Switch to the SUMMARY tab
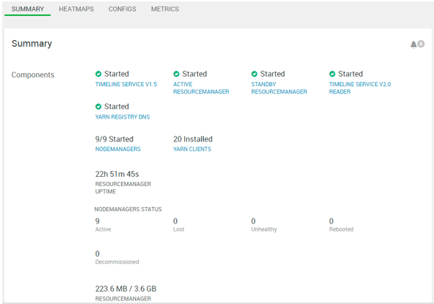Screen dimensions: 434x304 (27, 9)
